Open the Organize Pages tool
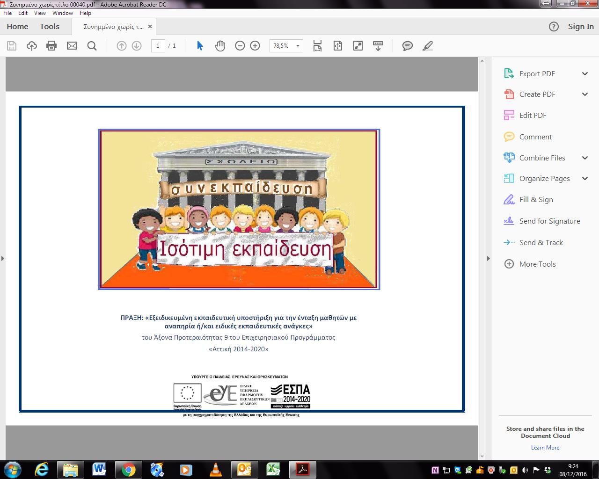599x479 pixels. pyautogui.click(x=544, y=179)
